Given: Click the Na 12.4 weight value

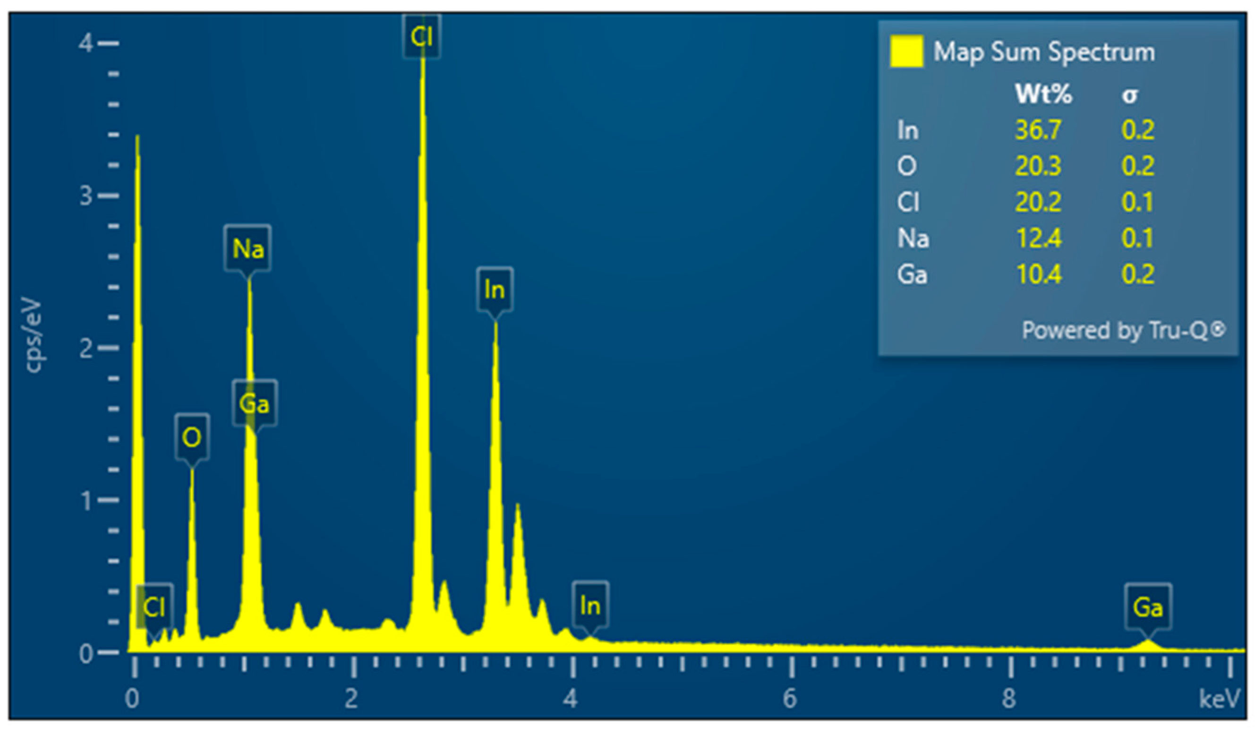Looking at the screenshot, I should (x=1038, y=238).
